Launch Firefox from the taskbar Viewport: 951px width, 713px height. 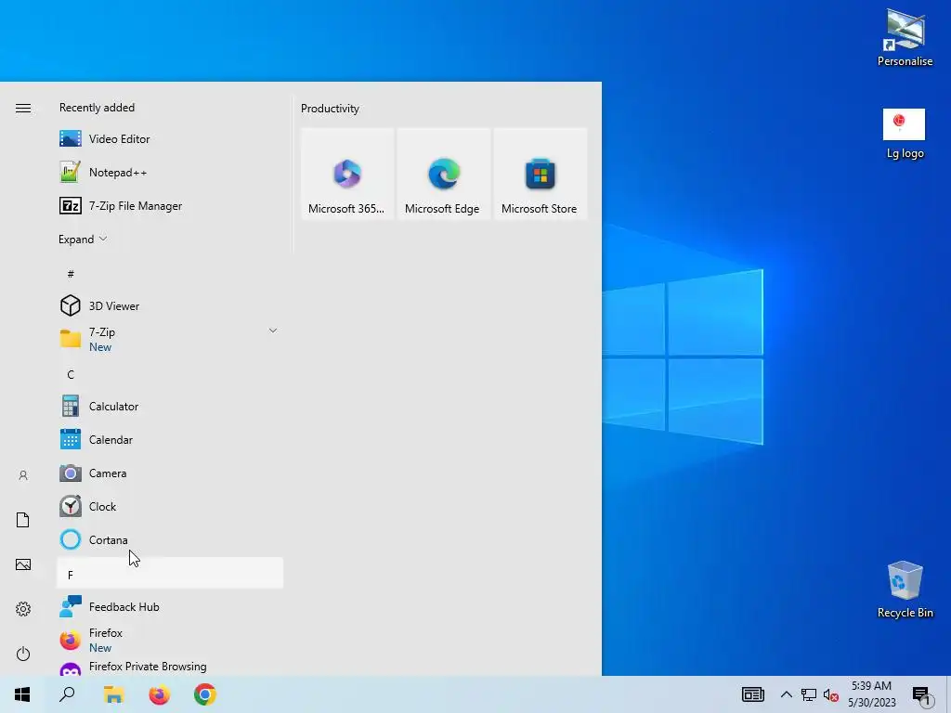pos(160,694)
